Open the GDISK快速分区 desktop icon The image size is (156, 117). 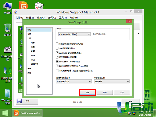pyautogui.click(x=7, y=53)
